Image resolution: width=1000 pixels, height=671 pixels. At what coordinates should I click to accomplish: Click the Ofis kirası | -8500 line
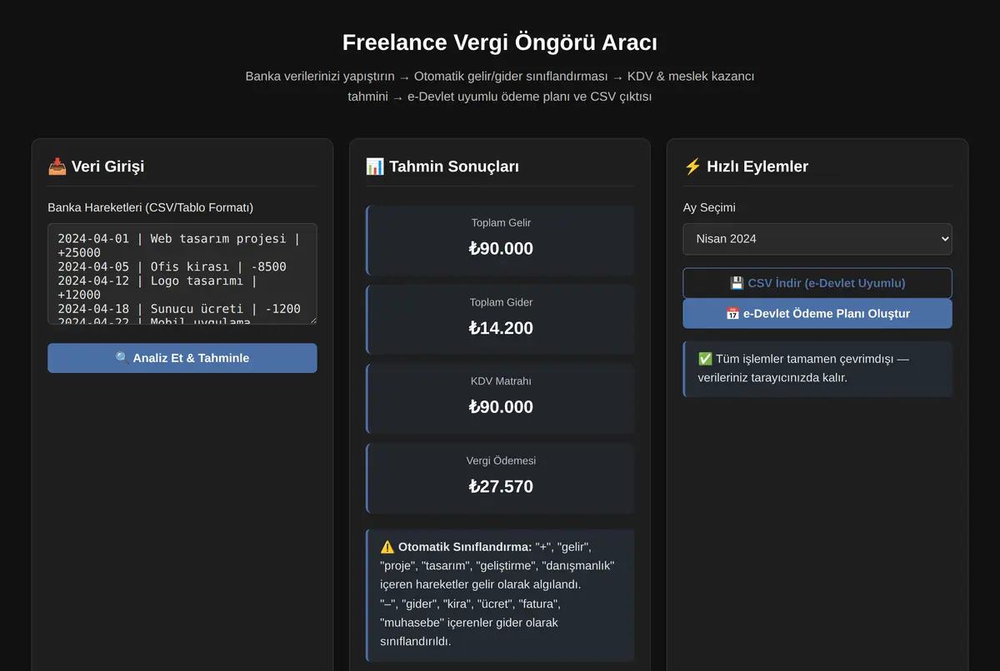pos(172,266)
